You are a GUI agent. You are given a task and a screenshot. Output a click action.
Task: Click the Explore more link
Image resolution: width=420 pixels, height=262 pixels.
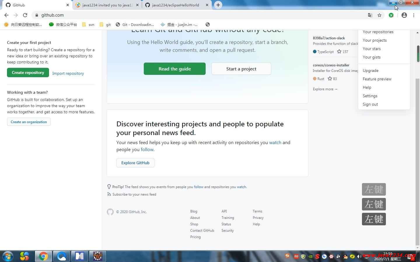tap(325, 89)
